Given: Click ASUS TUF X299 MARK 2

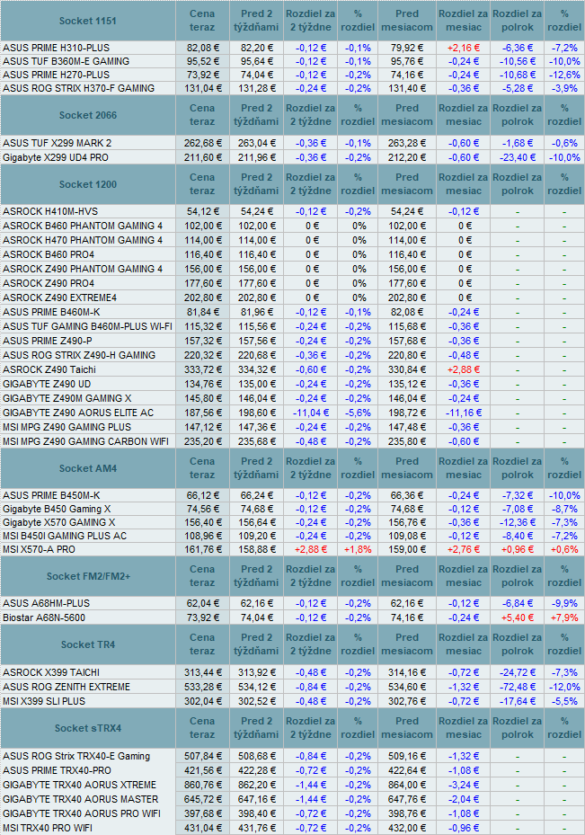Looking at the screenshot, I should pos(57,143).
